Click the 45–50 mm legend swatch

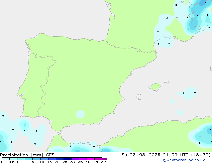click(x=98, y=159)
